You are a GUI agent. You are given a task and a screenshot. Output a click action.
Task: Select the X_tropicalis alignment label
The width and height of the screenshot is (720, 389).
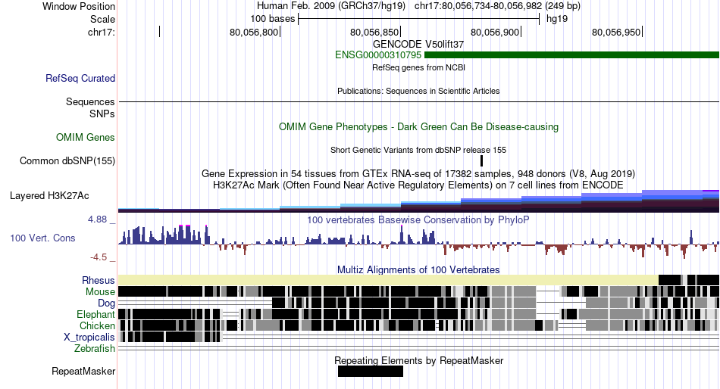click(x=89, y=338)
